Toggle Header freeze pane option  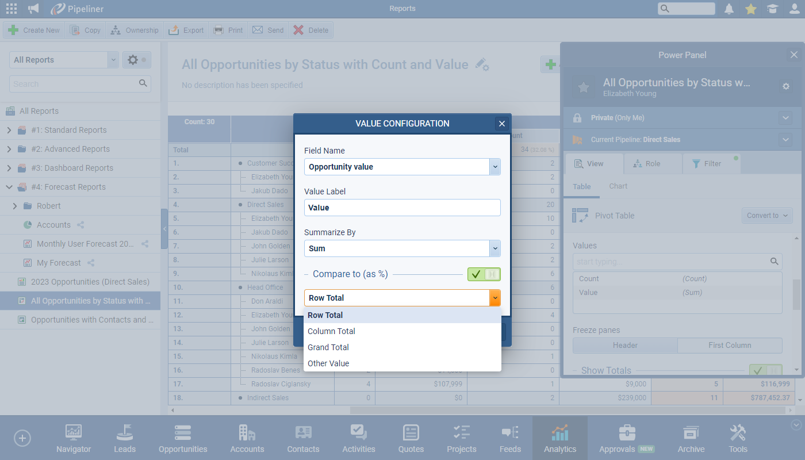(625, 346)
